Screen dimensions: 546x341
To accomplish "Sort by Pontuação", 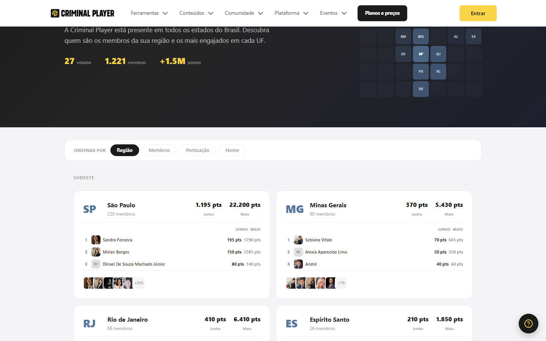I will 198,150.
